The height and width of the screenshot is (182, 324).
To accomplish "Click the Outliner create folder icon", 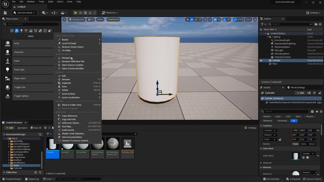I will pos(316,24).
